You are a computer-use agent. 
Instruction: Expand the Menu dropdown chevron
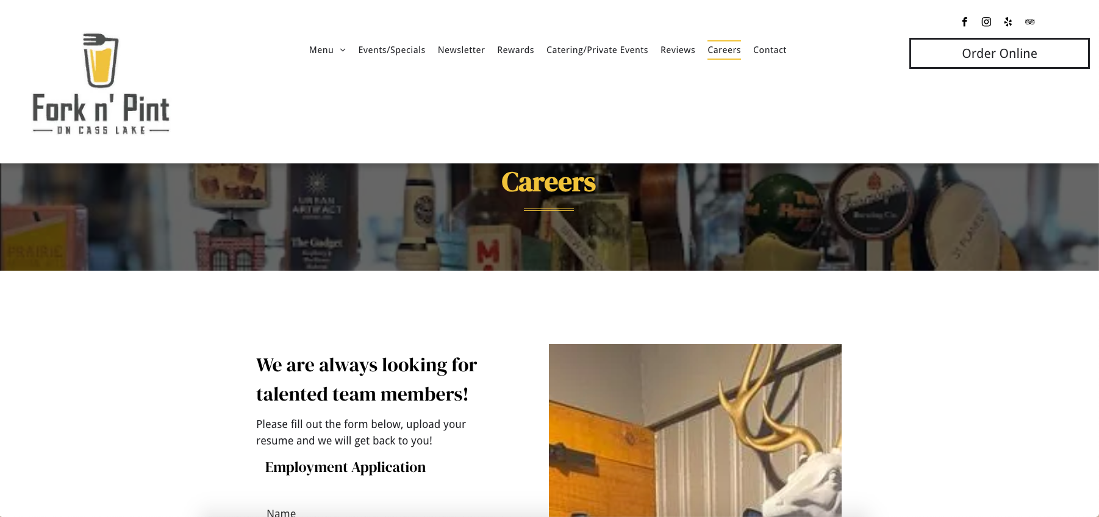(x=343, y=50)
